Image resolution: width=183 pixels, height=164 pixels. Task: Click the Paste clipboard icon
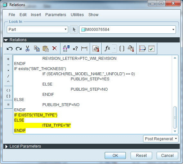click(46, 49)
